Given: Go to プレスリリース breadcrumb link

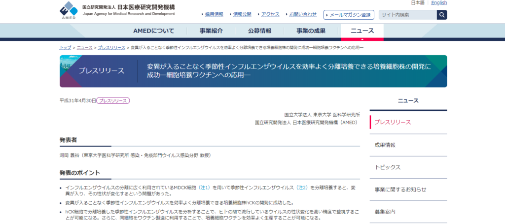Looking at the screenshot, I should (111, 48).
